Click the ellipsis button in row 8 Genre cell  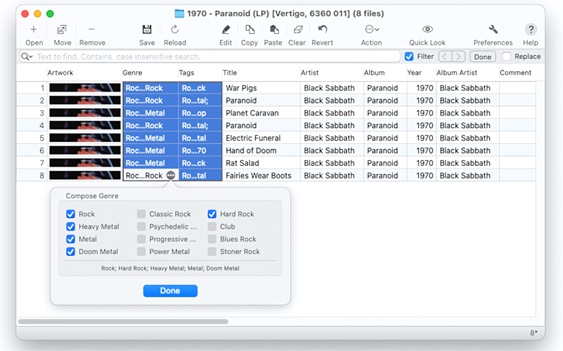pyautogui.click(x=171, y=175)
